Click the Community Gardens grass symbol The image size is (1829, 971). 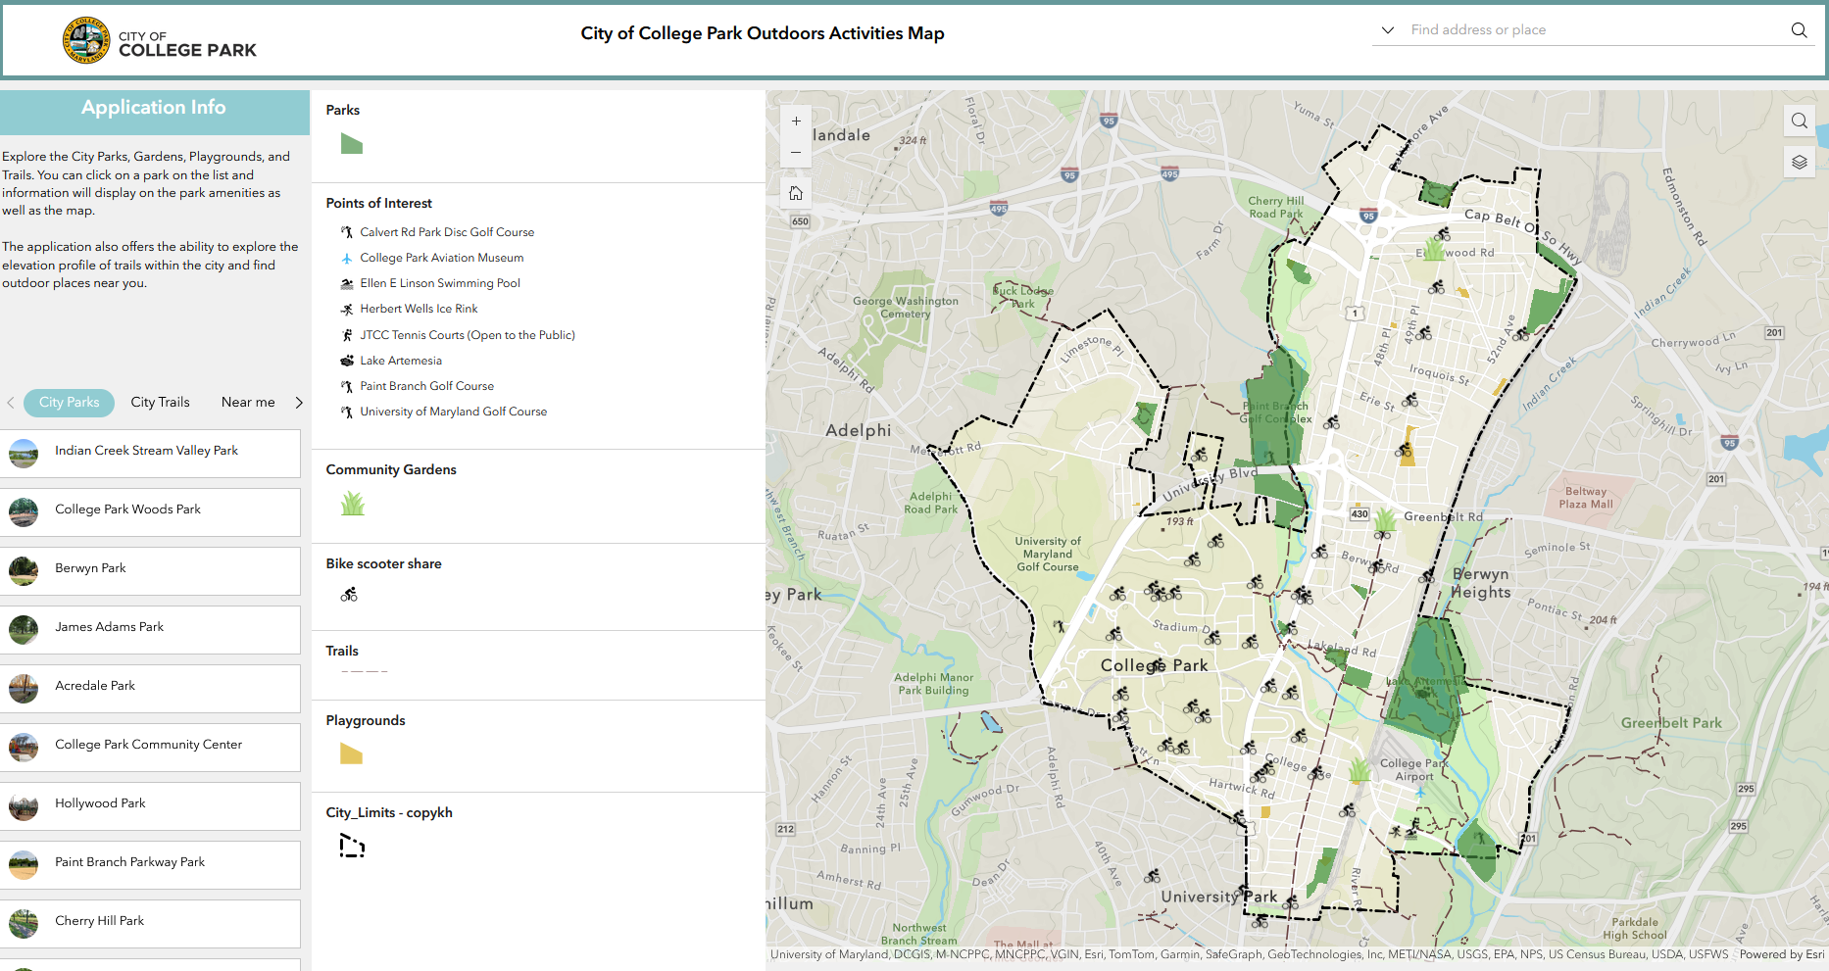pyautogui.click(x=352, y=504)
